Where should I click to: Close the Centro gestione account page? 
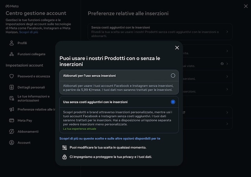(246, 5)
